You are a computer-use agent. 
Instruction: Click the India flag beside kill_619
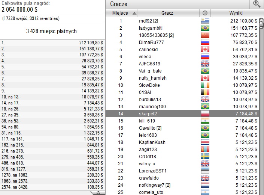click(x=205, y=121)
